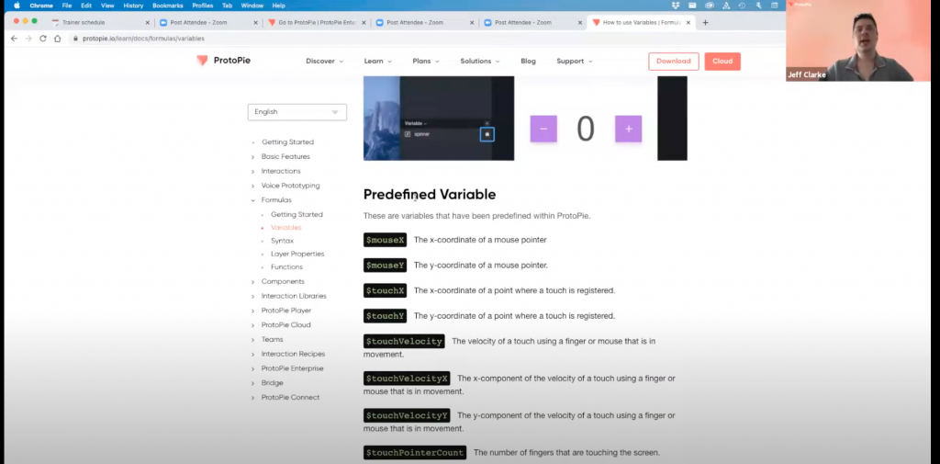
Task: Open the Discover dropdown menu
Action: [x=324, y=62]
